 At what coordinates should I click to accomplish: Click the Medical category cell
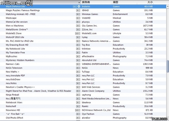[117, 18]
